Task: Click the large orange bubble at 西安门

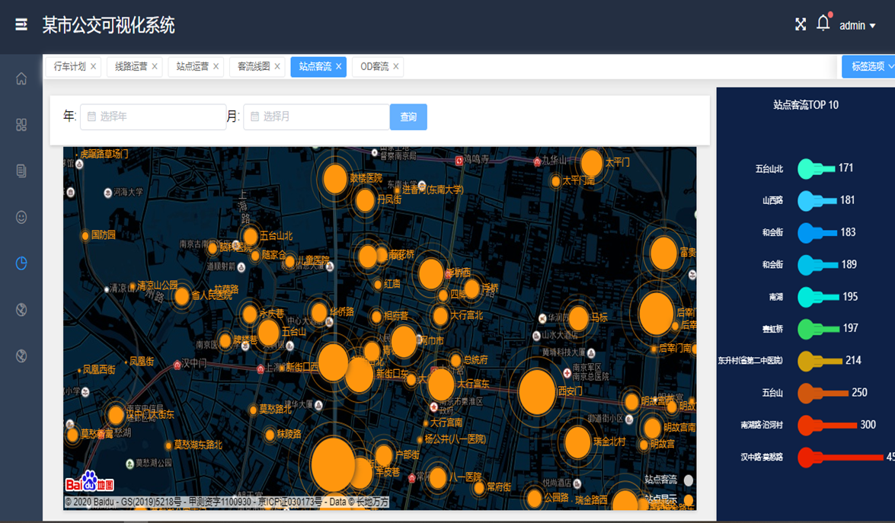Action: [x=536, y=392]
